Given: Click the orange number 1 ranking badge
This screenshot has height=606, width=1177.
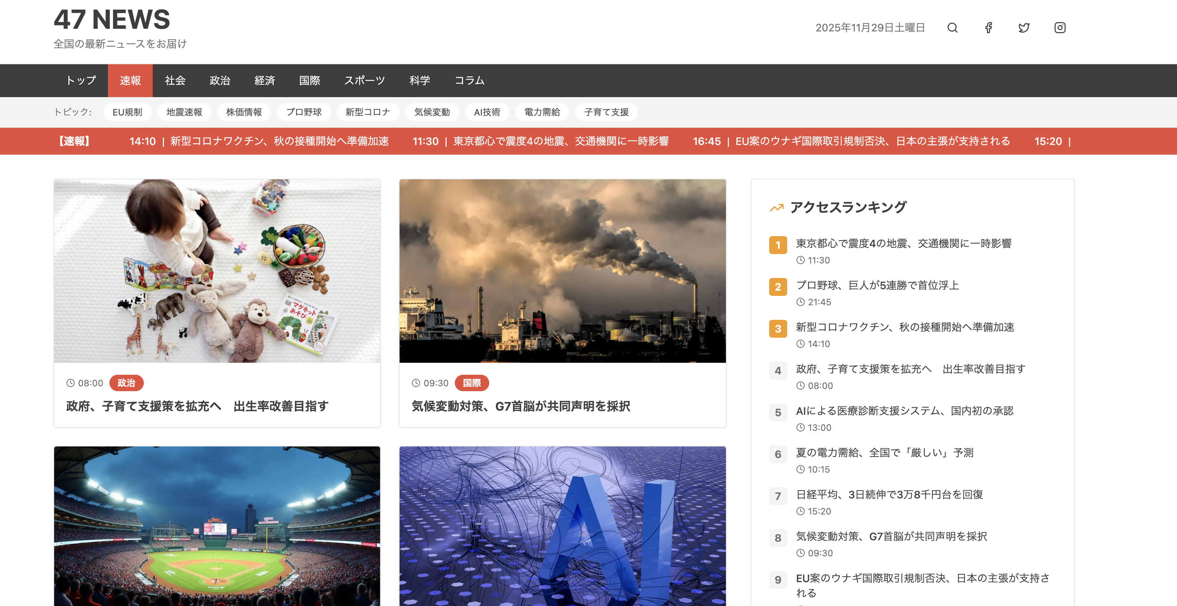Looking at the screenshot, I should (778, 245).
